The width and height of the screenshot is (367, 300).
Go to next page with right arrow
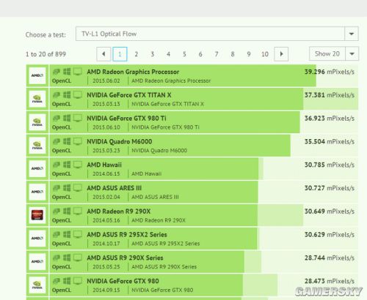pyautogui.click(x=281, y=54)
